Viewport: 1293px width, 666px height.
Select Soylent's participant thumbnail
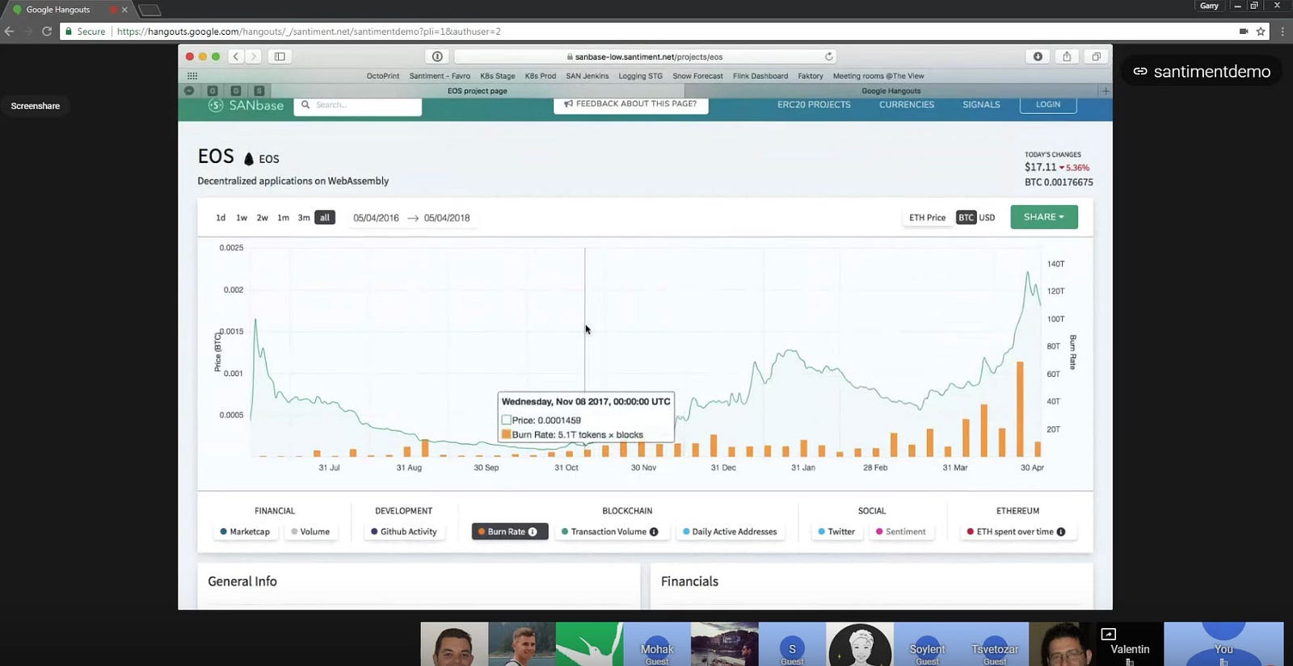pyautogui.click(x=927, y=643)
